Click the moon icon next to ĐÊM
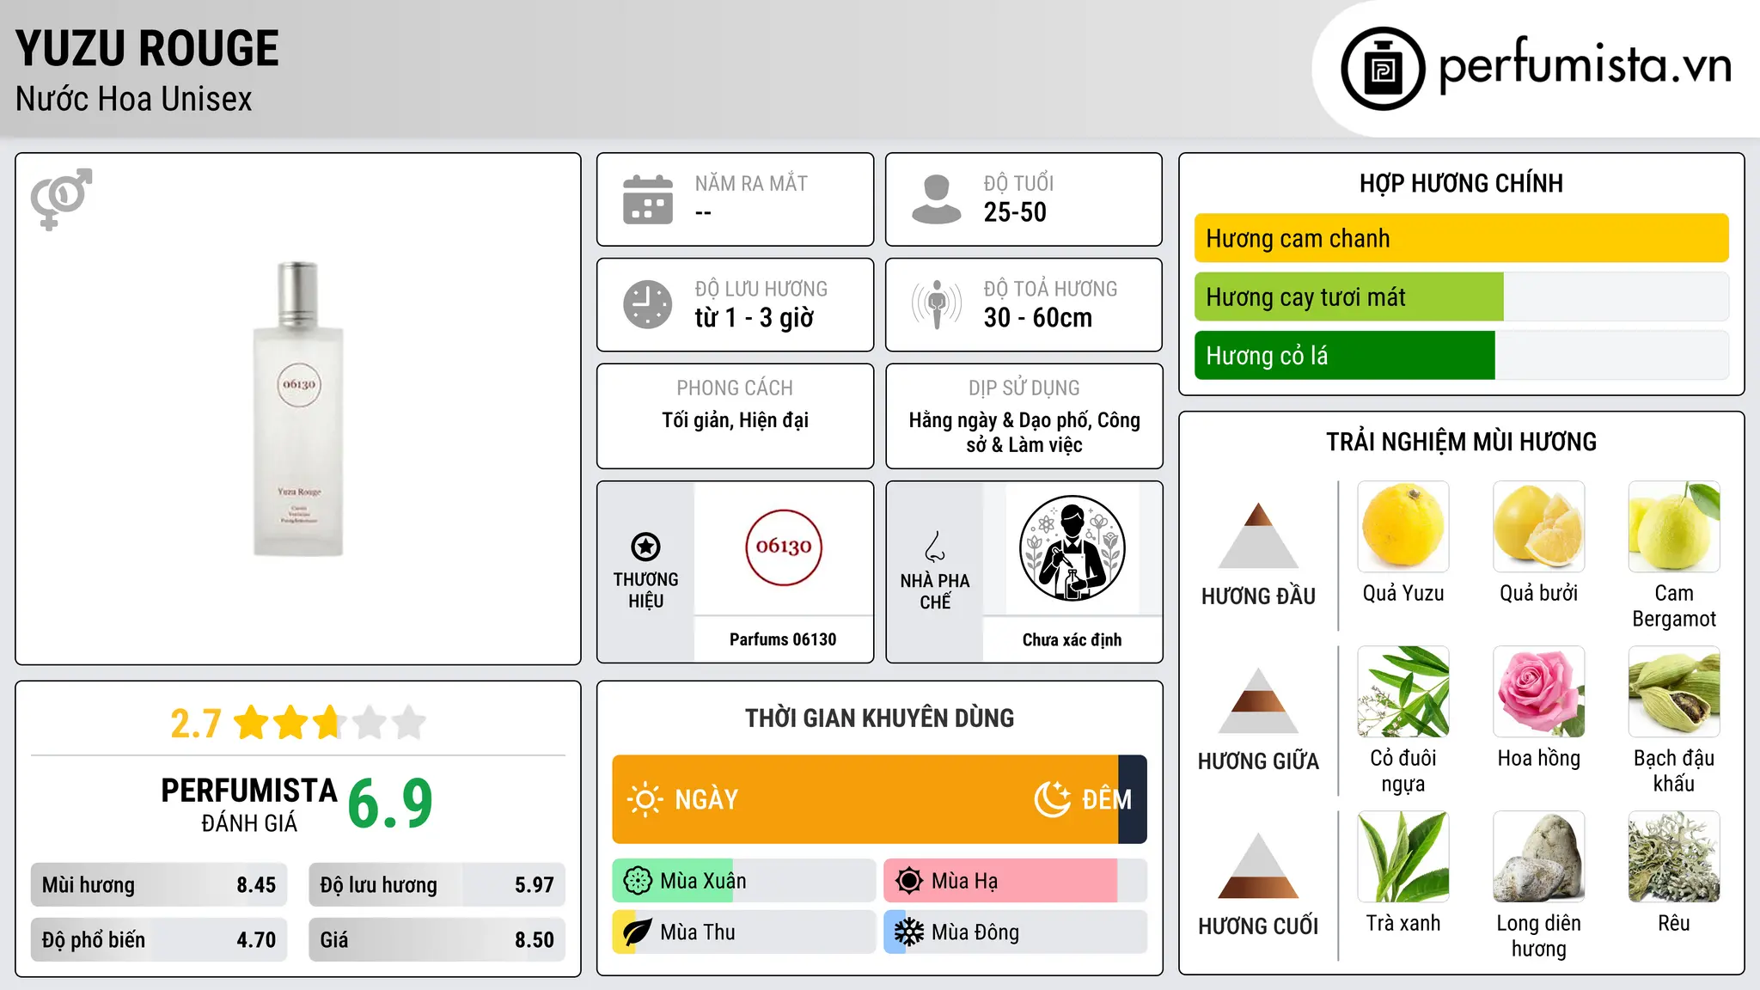The width and height of the screenshot is (1760, 990). 1053,799
